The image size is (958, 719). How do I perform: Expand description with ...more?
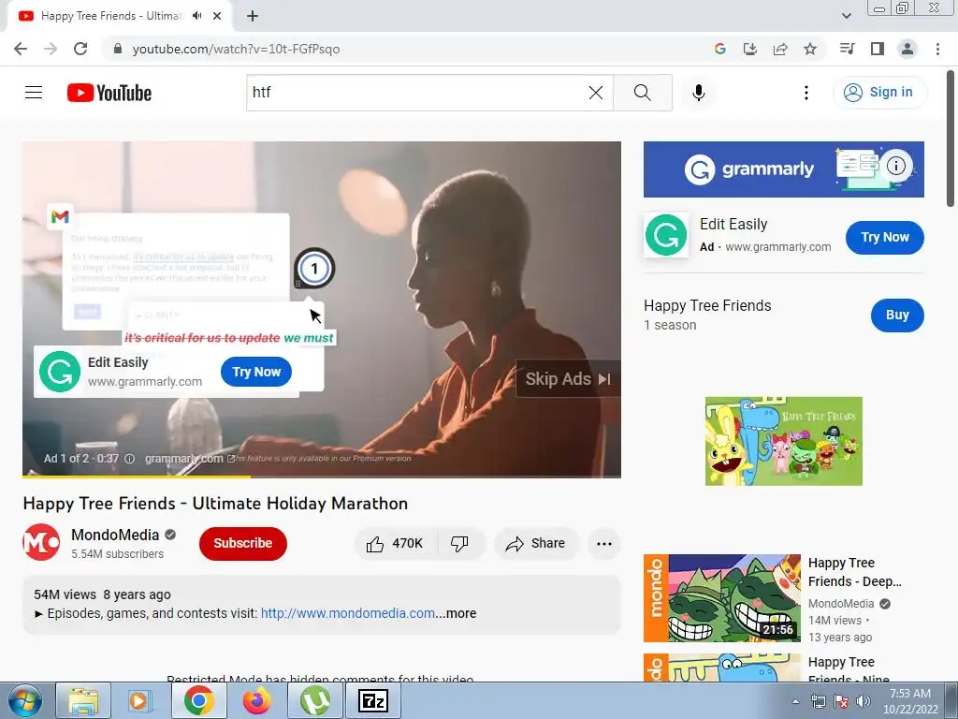click(456, 613)
